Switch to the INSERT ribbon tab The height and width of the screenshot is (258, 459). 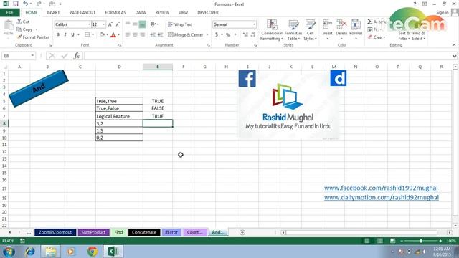pos(53,13)
